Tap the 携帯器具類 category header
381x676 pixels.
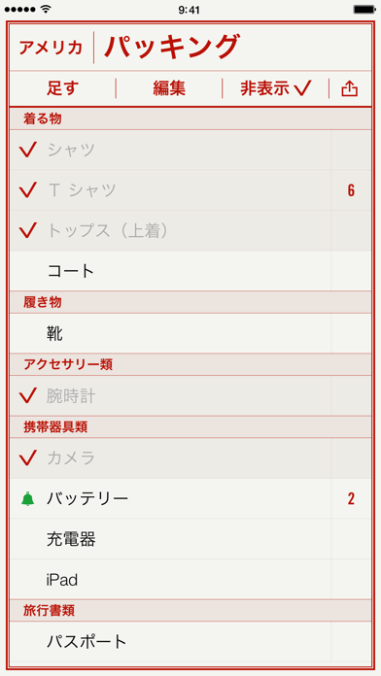pyautogui.click(x=190, y=427)
